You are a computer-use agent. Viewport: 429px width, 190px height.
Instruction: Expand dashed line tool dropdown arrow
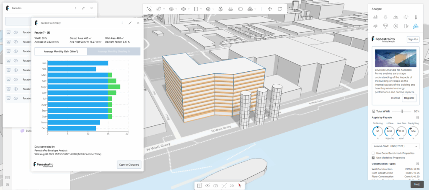tap(201, 9)
